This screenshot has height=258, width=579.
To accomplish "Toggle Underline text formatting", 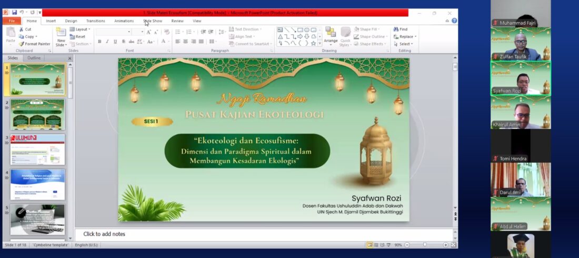I will 115,42.
